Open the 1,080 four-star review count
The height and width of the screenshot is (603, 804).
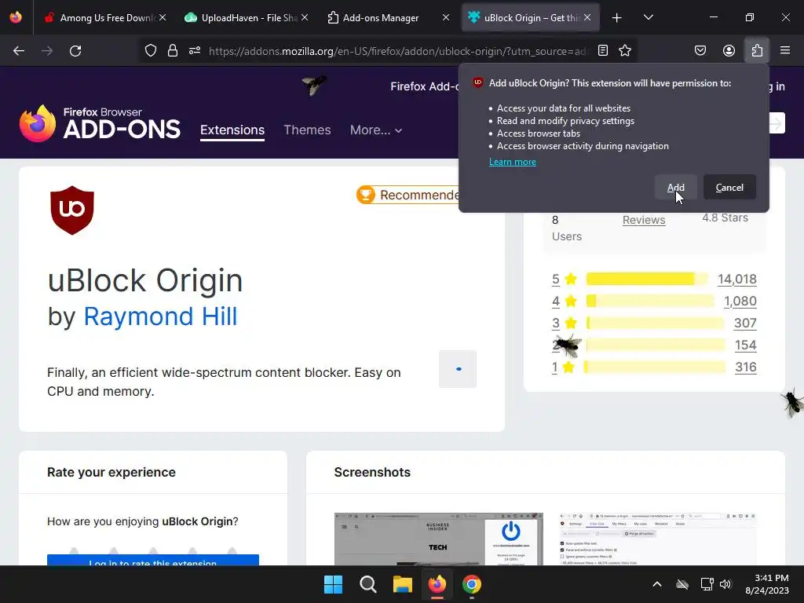tap(740, 301)
